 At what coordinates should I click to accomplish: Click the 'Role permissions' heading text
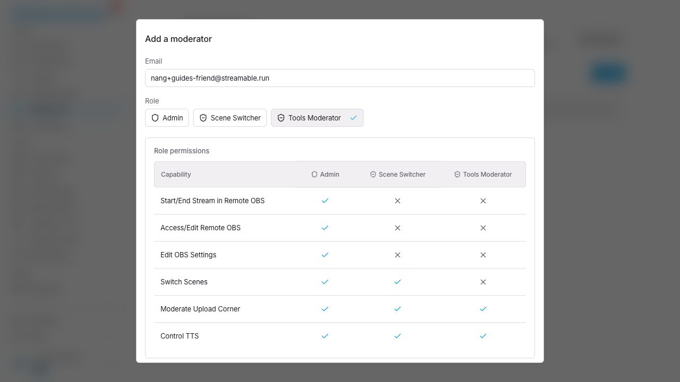click(x=182, y=151)
